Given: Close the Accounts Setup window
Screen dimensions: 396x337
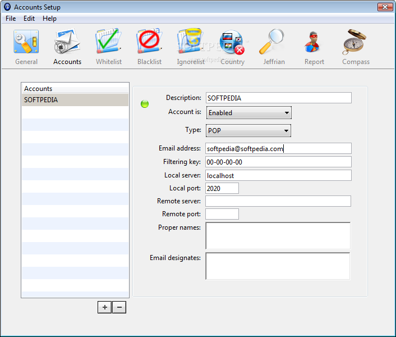Looking at the screenshot, I should click(x=385, y=7).
